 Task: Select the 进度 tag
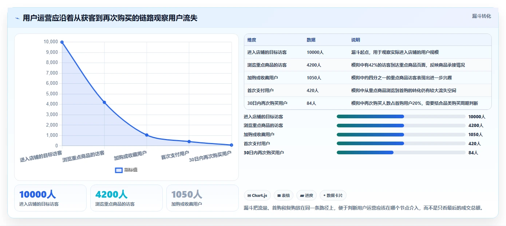click(307, 195)
